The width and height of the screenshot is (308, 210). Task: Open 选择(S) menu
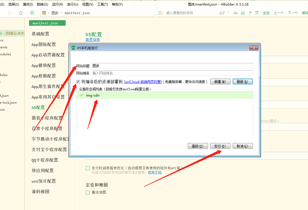[x=14, y=4]
